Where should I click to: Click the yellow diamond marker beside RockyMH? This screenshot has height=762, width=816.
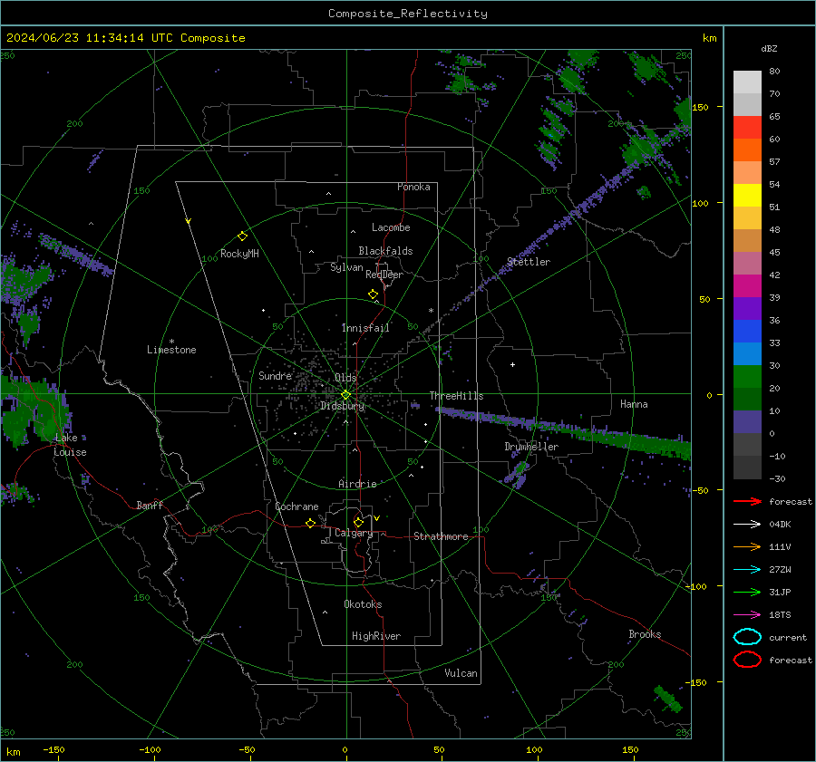242,236
